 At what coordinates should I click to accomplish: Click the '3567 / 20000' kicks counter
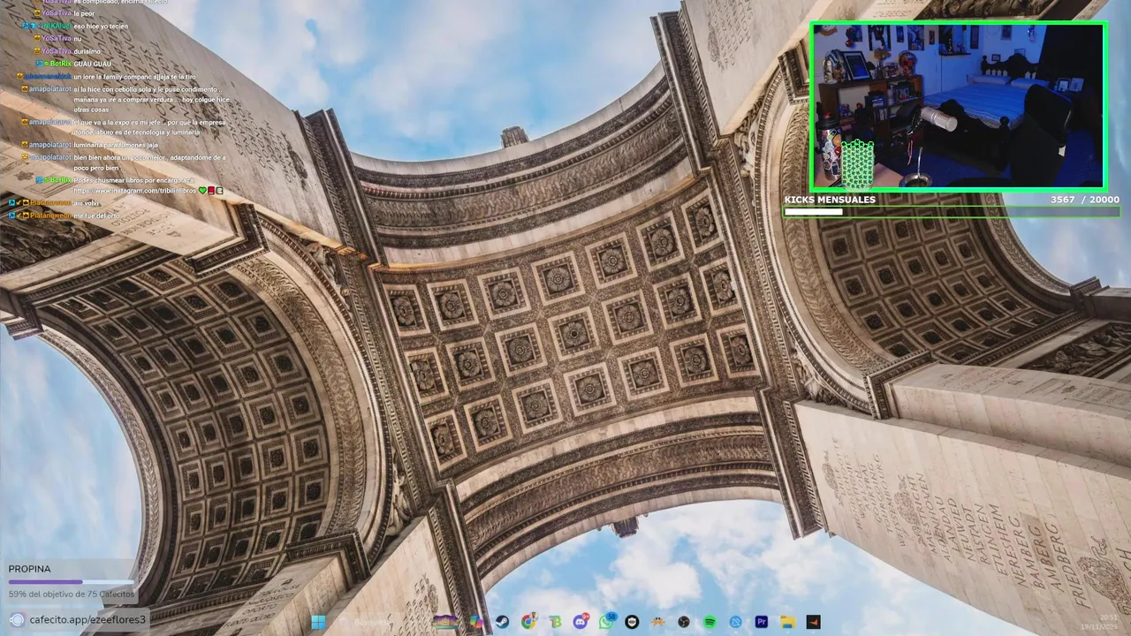[x=1084, y=200]
